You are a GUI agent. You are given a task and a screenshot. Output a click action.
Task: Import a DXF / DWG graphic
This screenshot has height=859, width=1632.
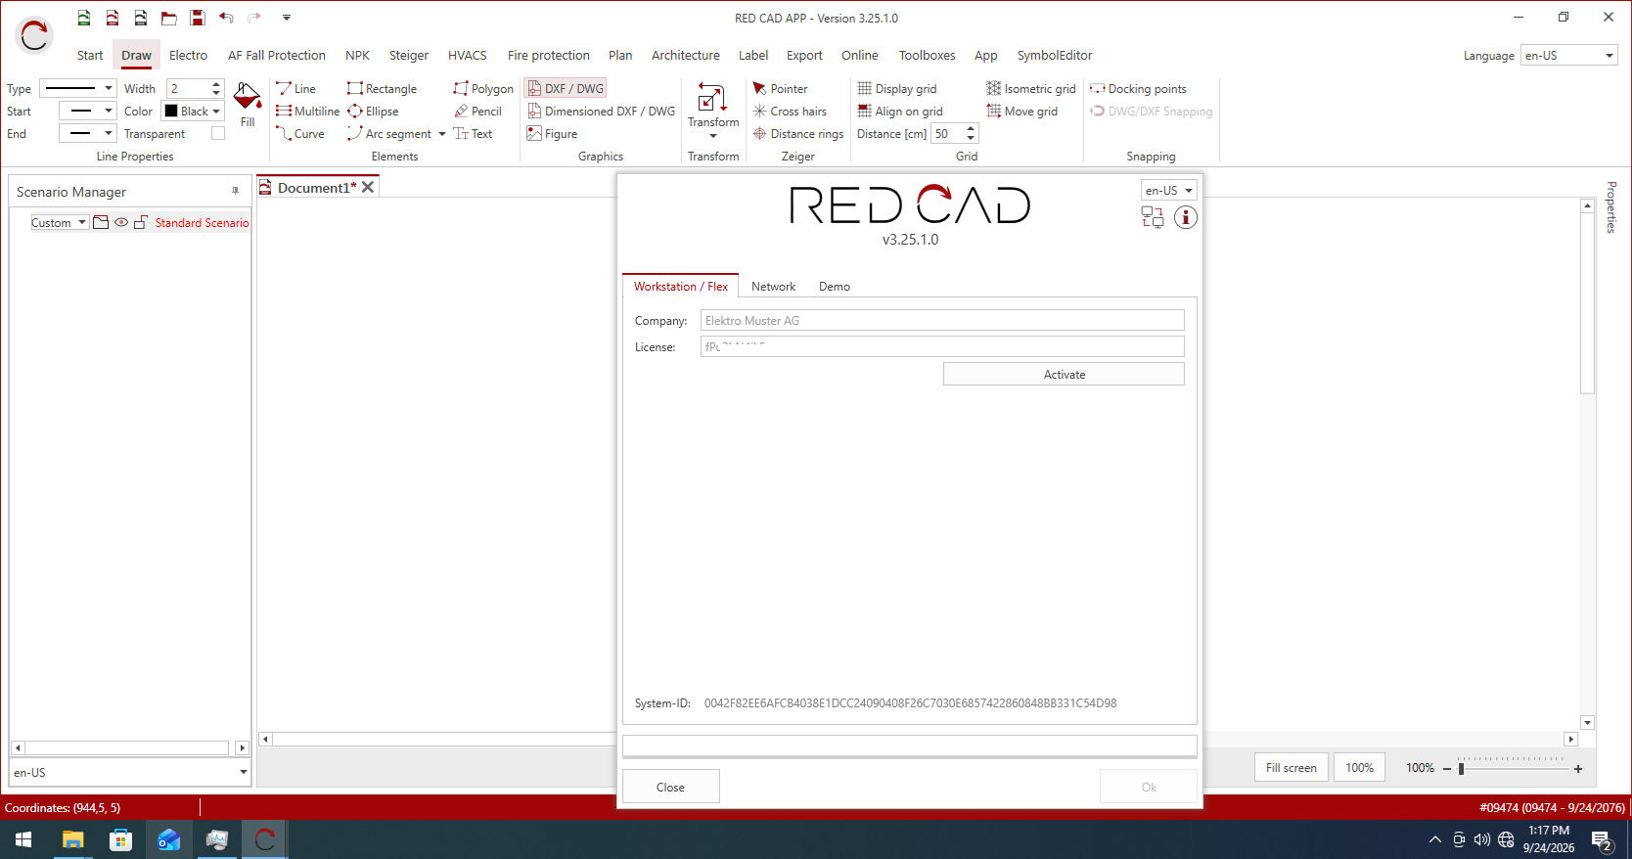tap(566, 88)
